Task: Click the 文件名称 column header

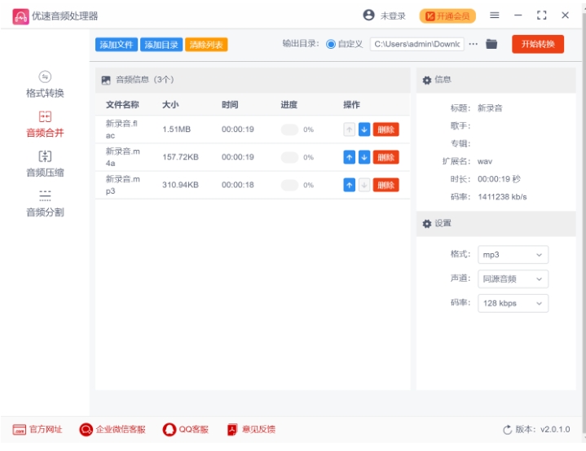Action: 122,104
